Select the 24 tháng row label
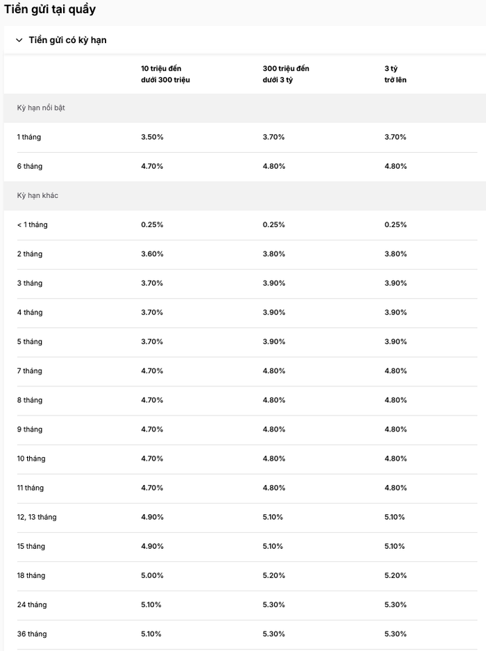The width and height of the screenshot is (486, 651). click(32, 604)
